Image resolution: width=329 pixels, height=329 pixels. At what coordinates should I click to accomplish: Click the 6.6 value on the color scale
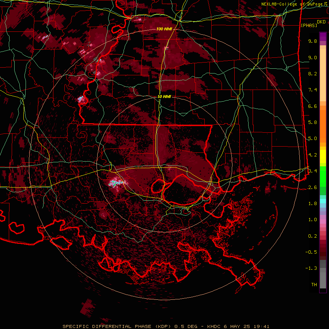(x=313, y=106)
